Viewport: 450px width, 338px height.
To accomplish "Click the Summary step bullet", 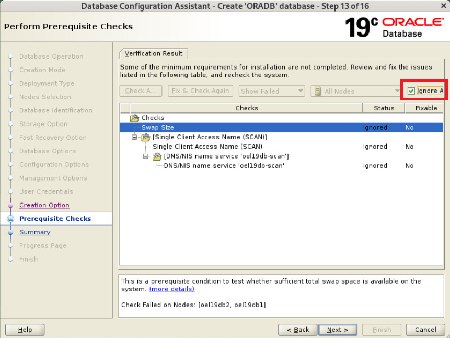I will pyautogui.click(x=10, y=232).
